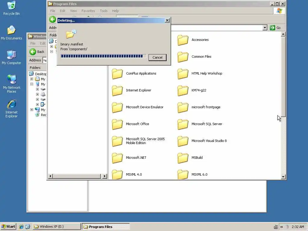308x231 pixels.
Task: Select the Accessories folder
Action: [193, 40]
